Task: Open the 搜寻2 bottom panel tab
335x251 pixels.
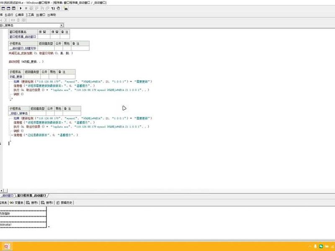Action: [47, 202]
